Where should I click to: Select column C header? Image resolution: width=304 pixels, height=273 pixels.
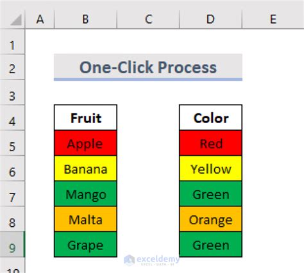click(148, 19)
